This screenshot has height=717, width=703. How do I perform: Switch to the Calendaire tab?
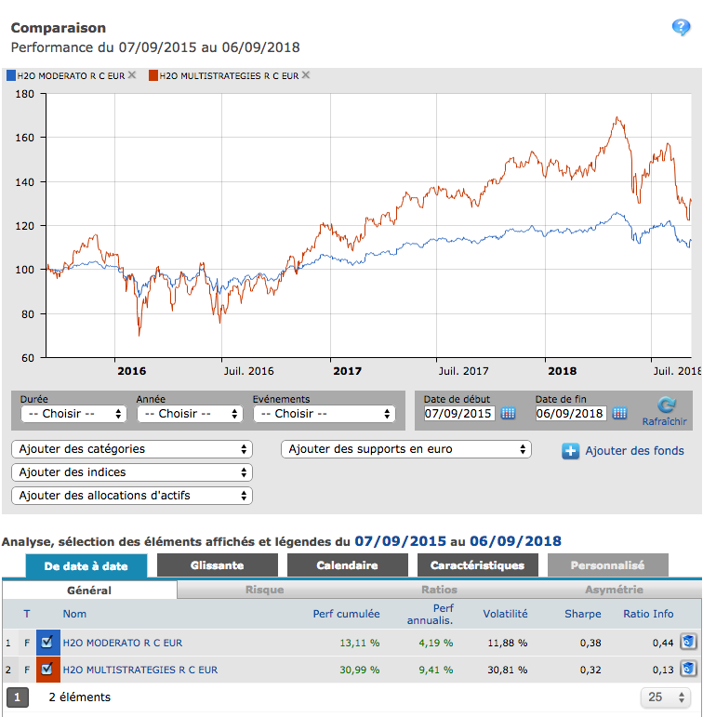click(347, 565)
